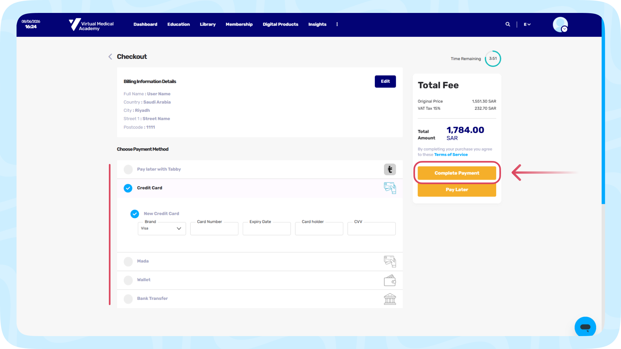Click the Street Name value
The image size is (621, 349).
(156, 119)
